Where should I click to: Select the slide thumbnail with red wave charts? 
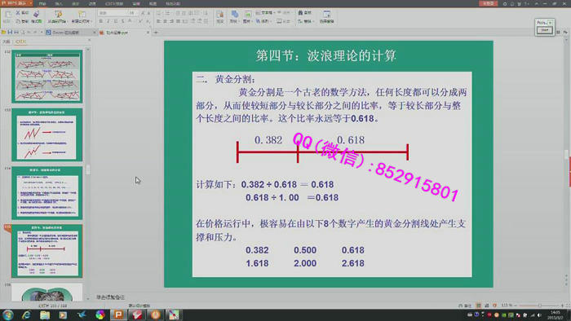47,77
